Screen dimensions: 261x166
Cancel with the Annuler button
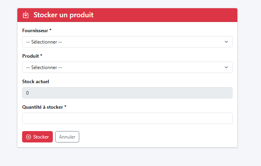67,137
